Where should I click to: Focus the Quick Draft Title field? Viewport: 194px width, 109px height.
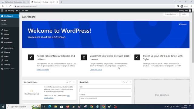click(x=105, y=90)
